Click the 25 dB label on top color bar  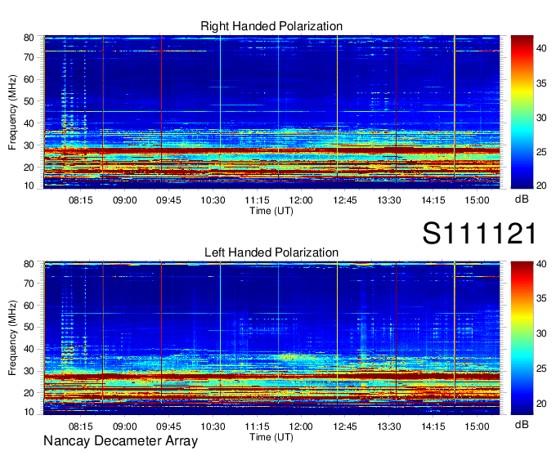point(541,152)
